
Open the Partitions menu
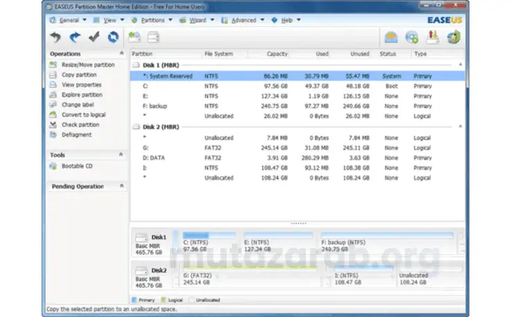click(152, 20)
